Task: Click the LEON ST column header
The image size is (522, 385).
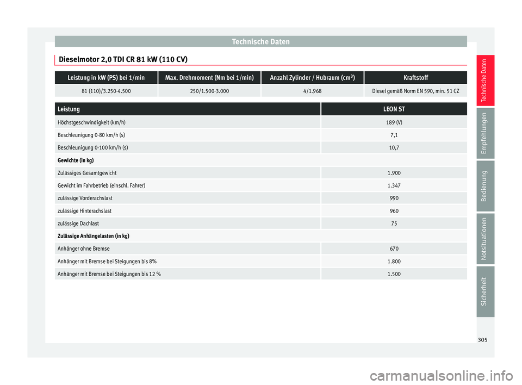Action: pos(394,109)
